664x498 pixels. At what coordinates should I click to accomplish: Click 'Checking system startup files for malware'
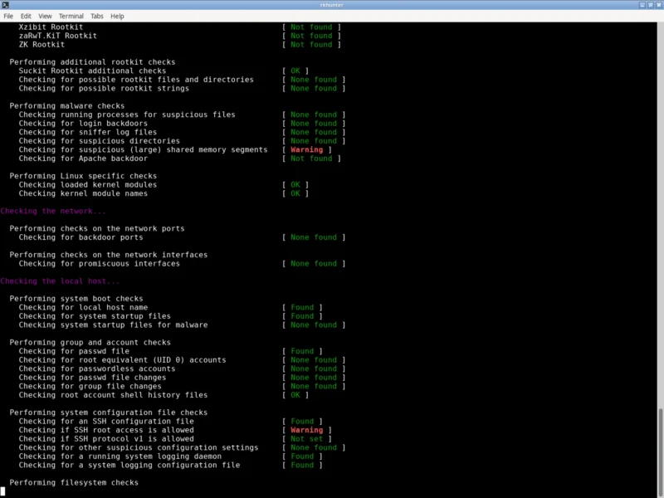113,325
